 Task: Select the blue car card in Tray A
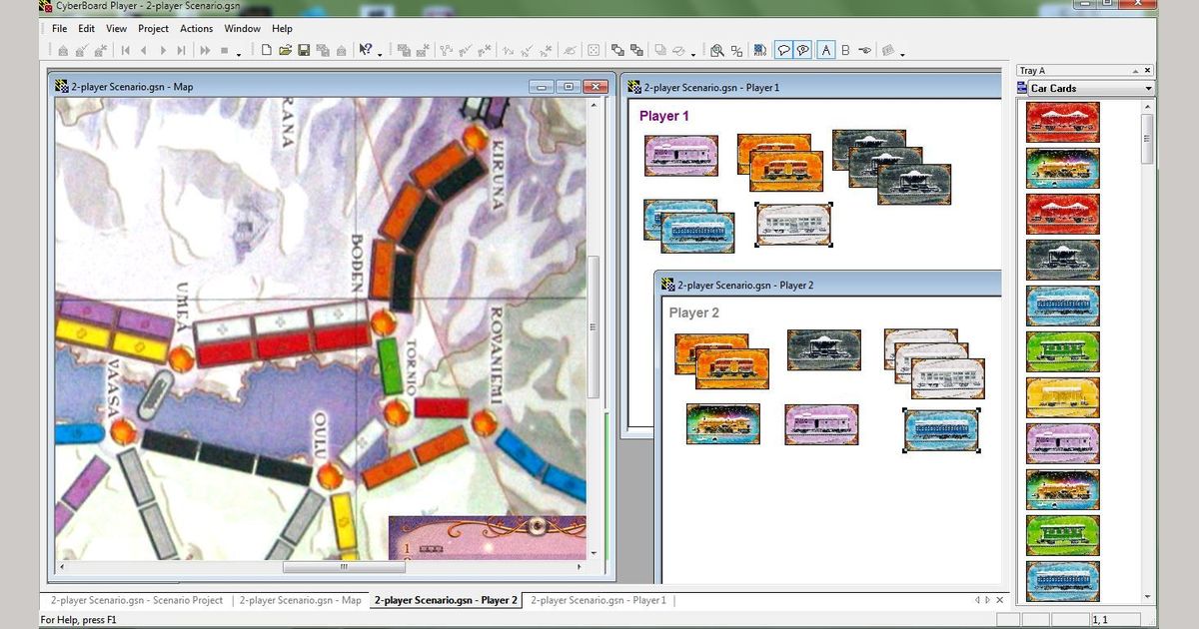coord(1062,306)
